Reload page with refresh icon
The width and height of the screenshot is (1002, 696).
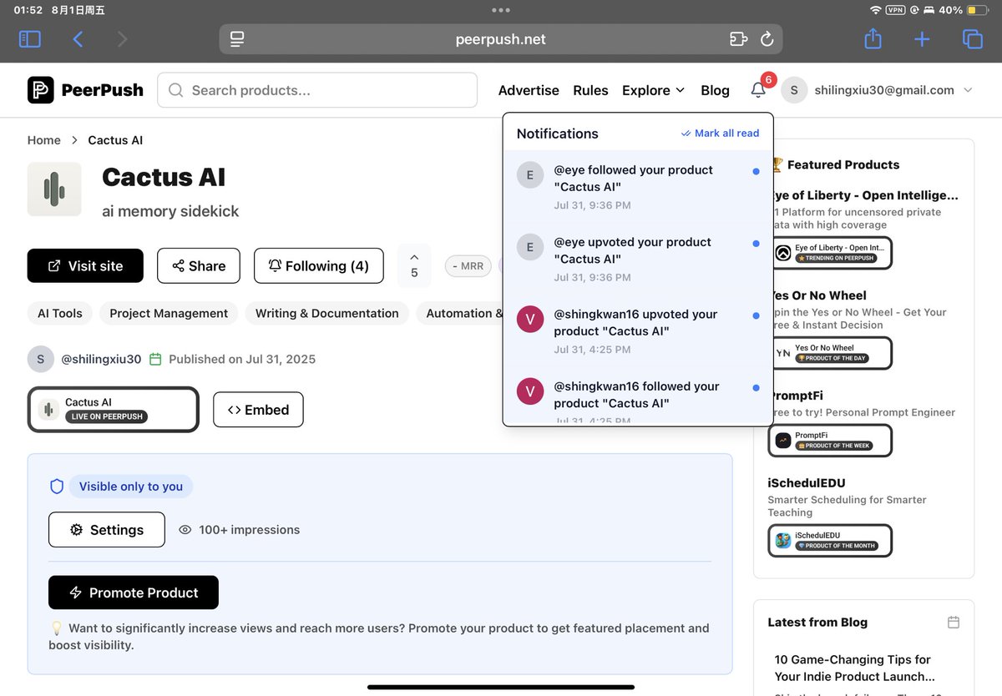tap(767, 39)
